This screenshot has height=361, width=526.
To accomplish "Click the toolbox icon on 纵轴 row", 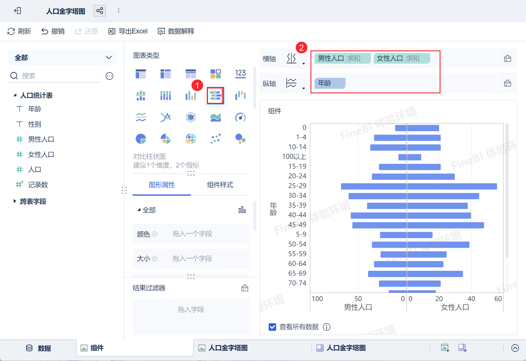I will (508, 84).
